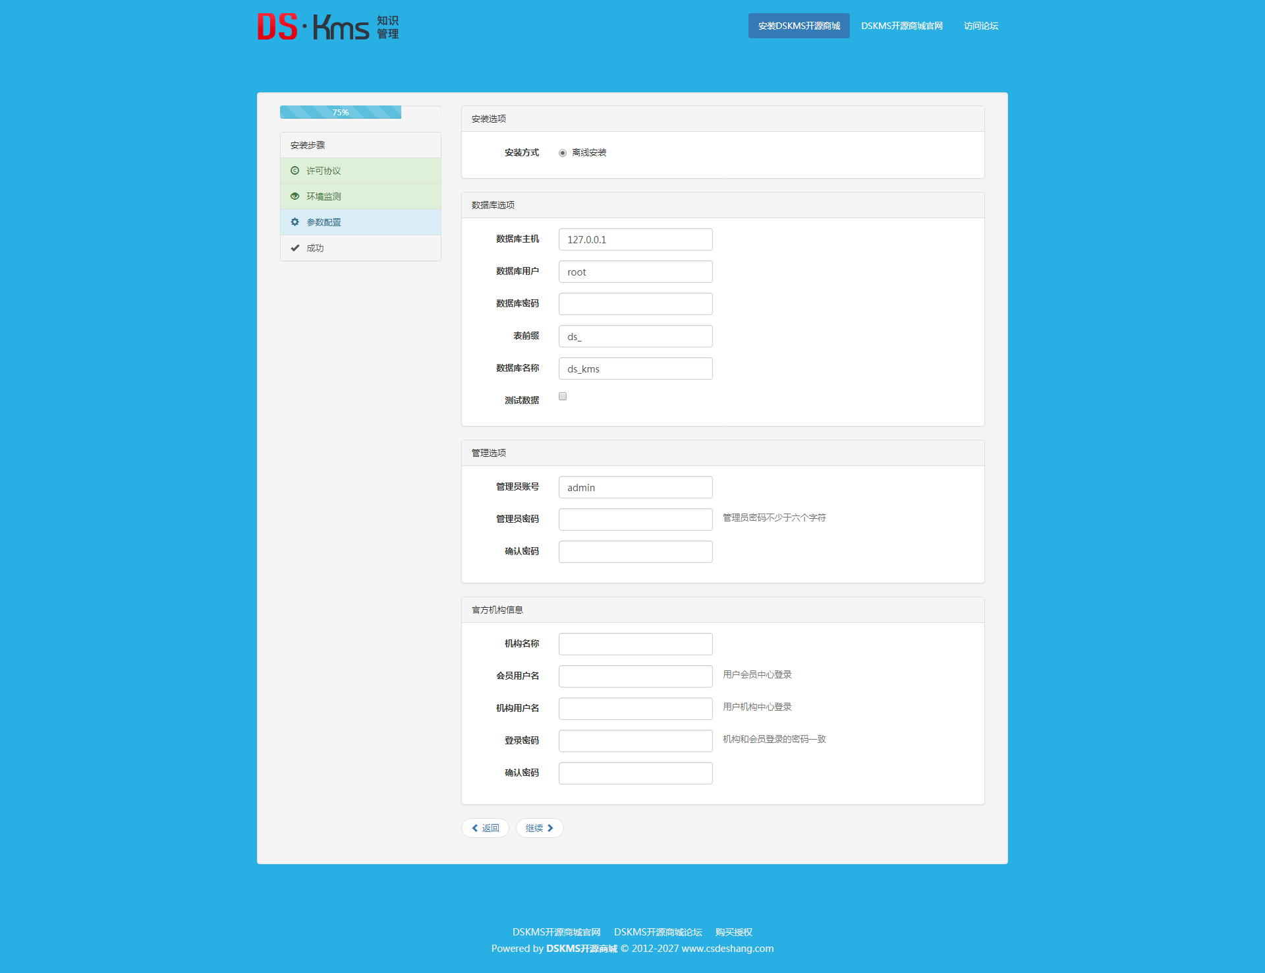The width and height of the screenshot is (1265, 973).
Task: Click the 机构名称 input field
Action: (636, 644)
